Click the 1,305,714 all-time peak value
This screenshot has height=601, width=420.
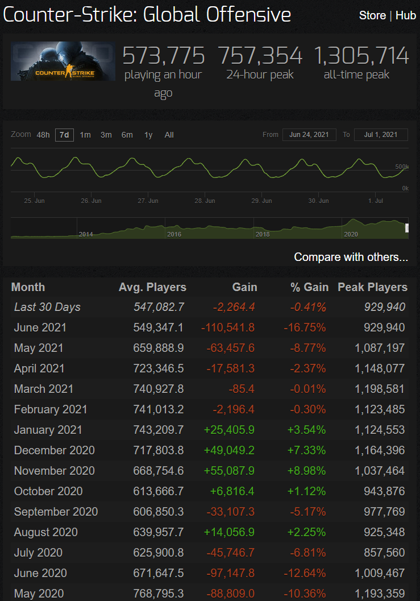tap(361, 56)
